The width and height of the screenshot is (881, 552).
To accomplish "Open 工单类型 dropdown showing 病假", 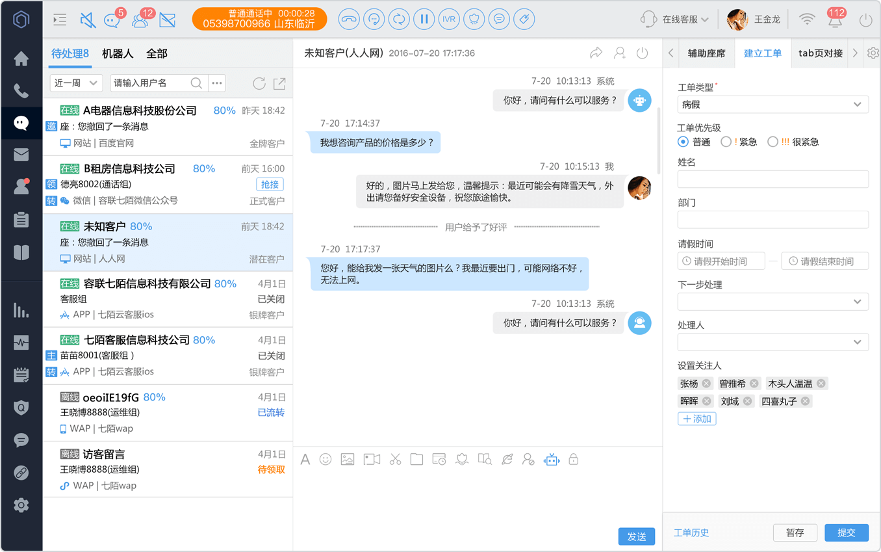I will (773, 104).
